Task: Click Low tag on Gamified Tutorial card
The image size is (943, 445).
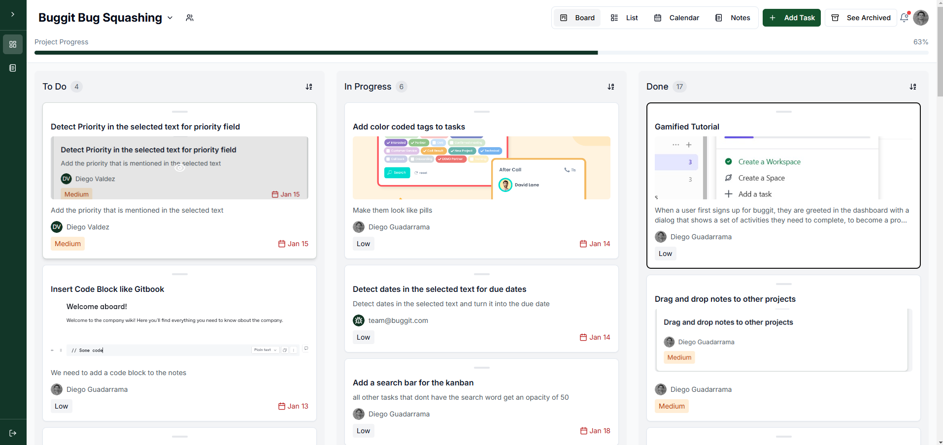Action: (x=666, y=254)
